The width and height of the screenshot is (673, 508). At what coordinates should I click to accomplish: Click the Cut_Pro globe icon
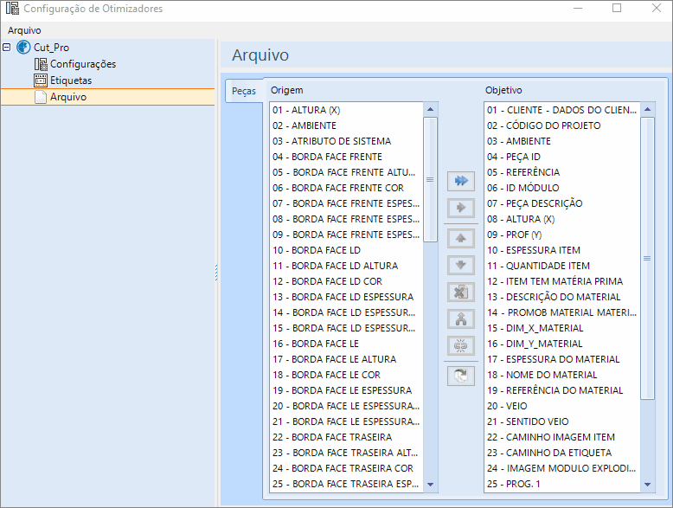click(x=23, y=48)
